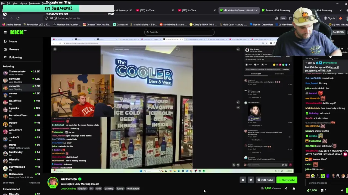Click the browser back arrow
348x195 pixels.
pyautogui.click(x=4, y=18)
